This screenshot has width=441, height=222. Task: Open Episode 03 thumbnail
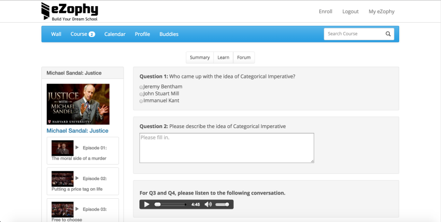pos(62,209)
